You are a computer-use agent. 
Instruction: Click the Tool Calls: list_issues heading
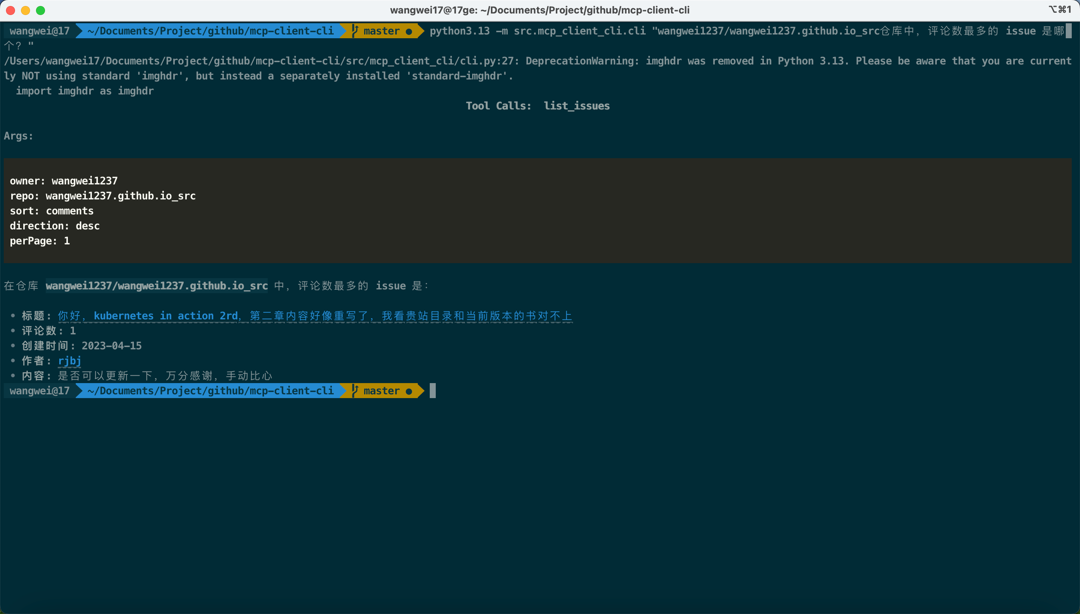click(x=537, y=106)
